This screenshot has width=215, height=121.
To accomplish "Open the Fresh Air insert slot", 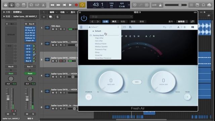I will [x=30, y=41].
